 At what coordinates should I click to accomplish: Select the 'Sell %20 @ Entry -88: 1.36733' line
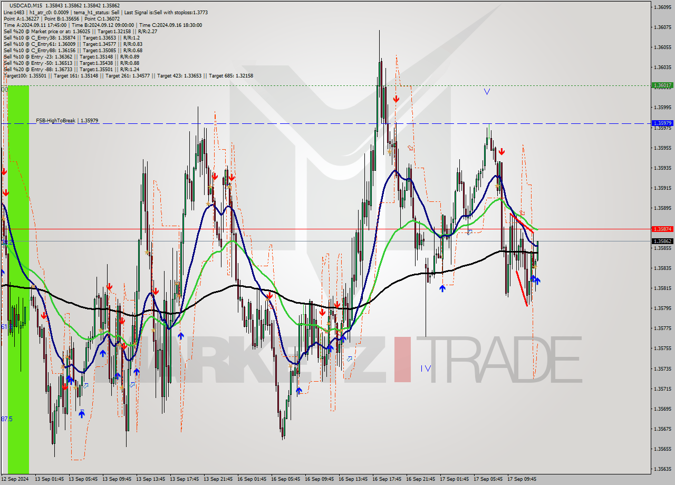[71, 69]
